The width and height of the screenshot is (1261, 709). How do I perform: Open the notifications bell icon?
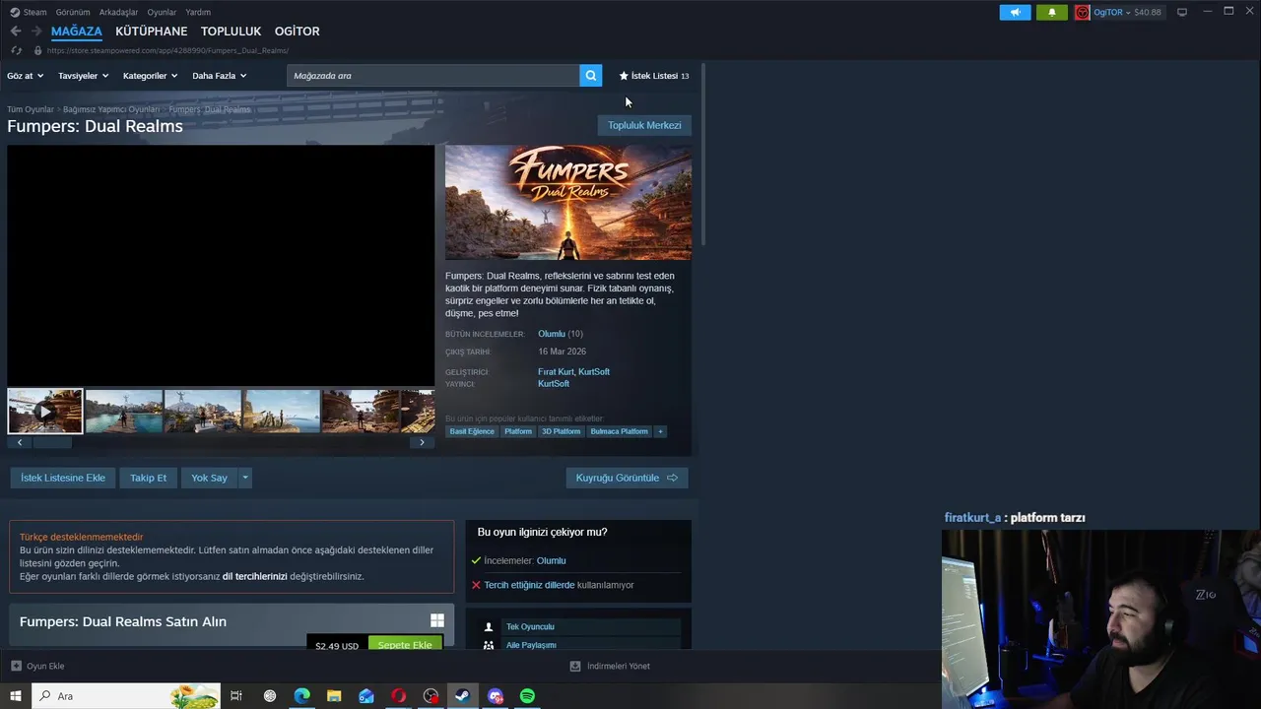(x=1051, y=13)
